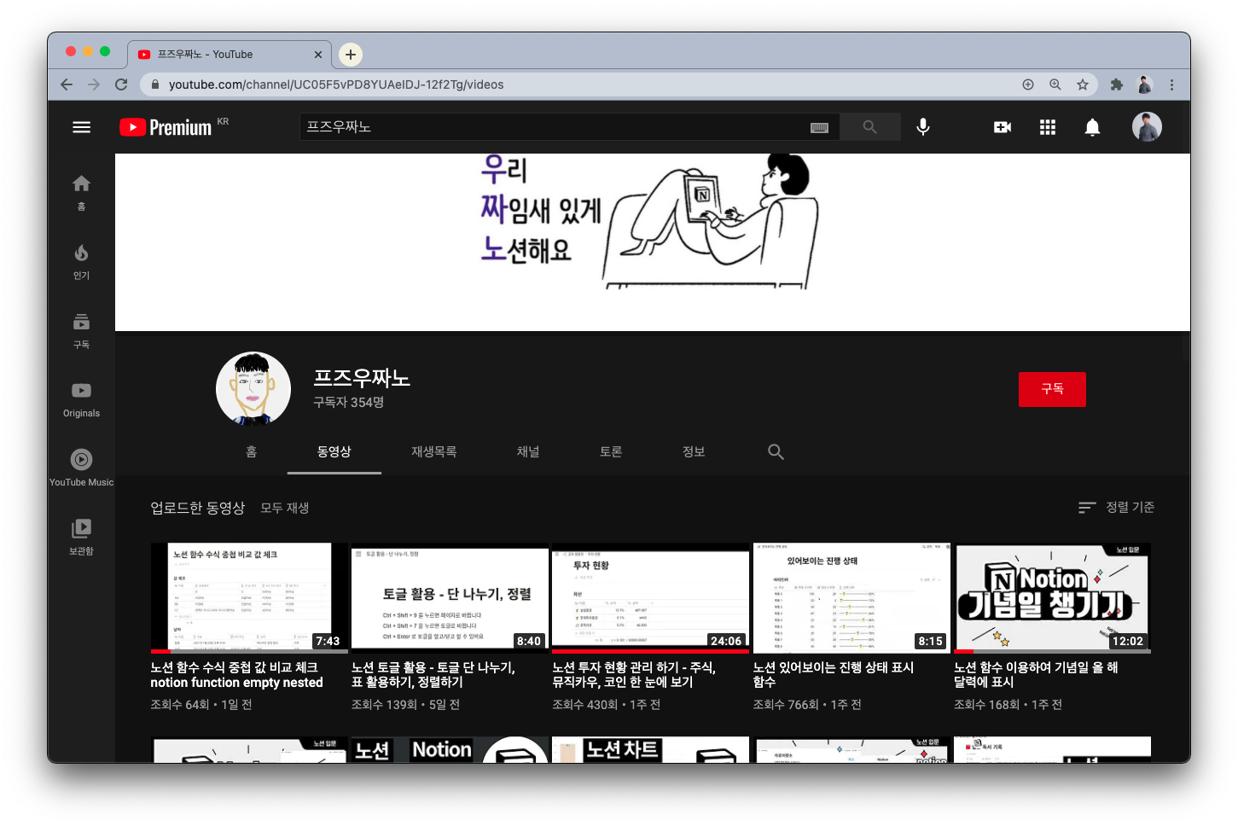Image resolution: width=1238 pixels, height=826 pixels.
Task: Click the channel profile picture
Action: pos(253,389)
